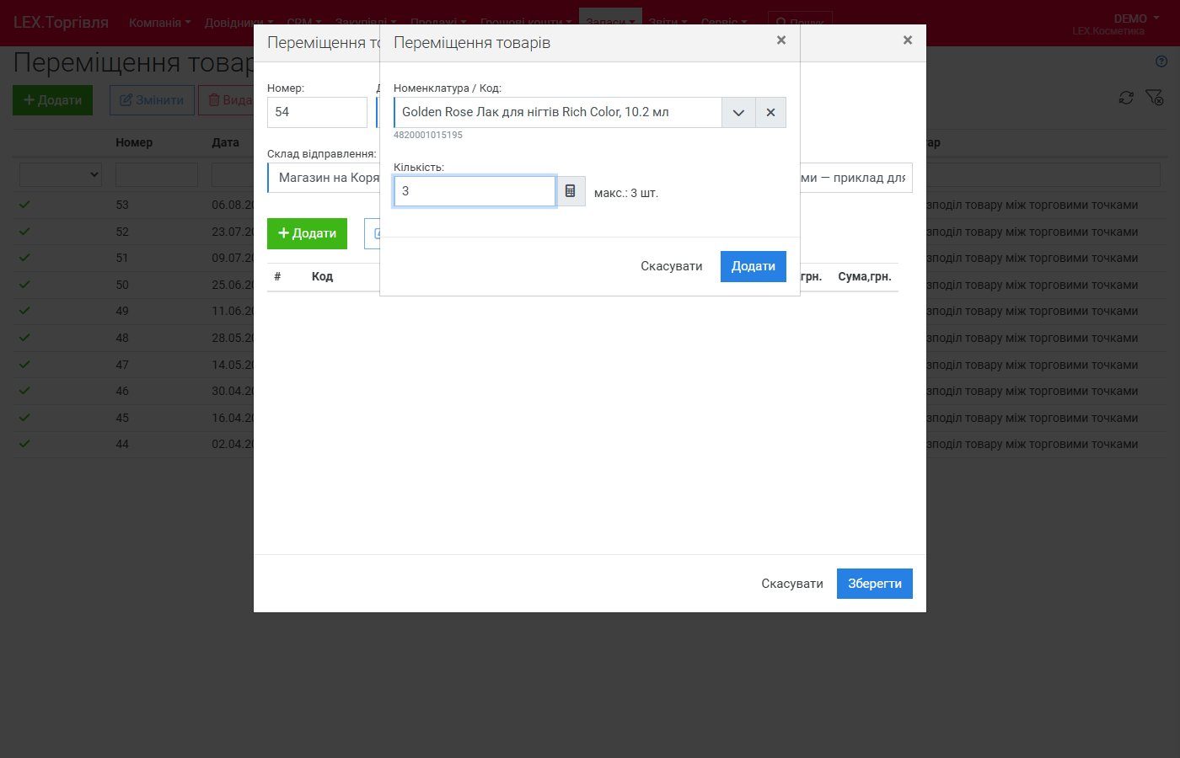Select document number 45 in the background list

click(122, 418)
